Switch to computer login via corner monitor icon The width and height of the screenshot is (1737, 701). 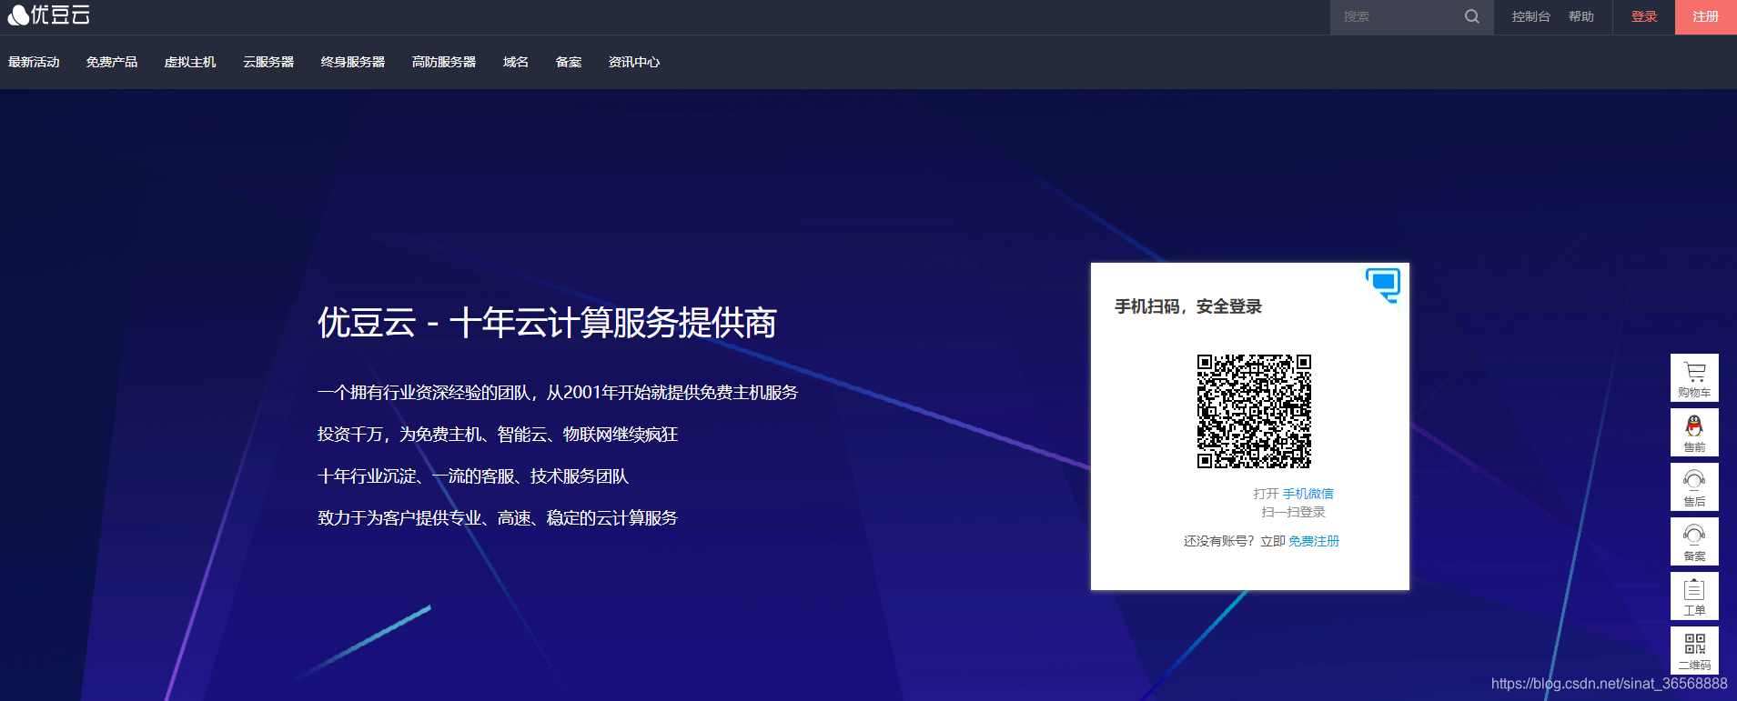tap(1383, 285)
